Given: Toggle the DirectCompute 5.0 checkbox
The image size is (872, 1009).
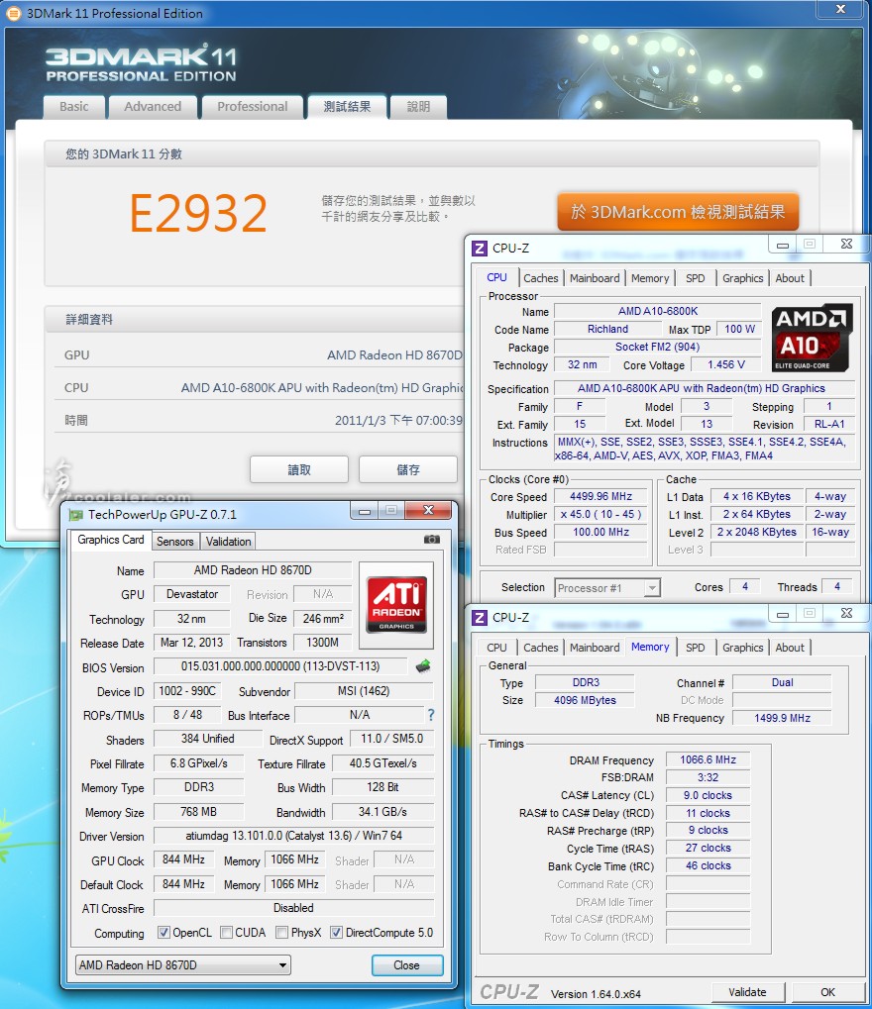Looking at the screenshot, I should coord(336,933).
